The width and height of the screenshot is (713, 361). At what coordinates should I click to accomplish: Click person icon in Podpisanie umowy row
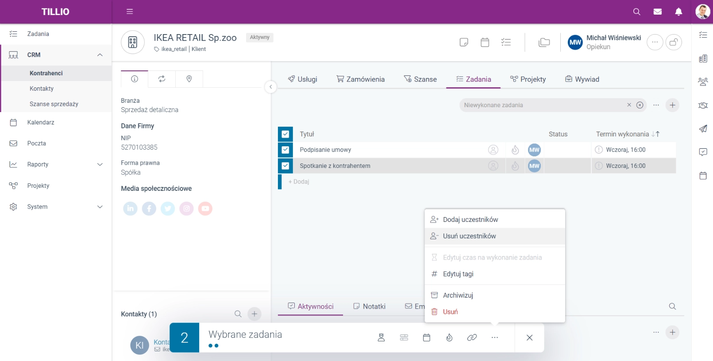pos(493,150)
